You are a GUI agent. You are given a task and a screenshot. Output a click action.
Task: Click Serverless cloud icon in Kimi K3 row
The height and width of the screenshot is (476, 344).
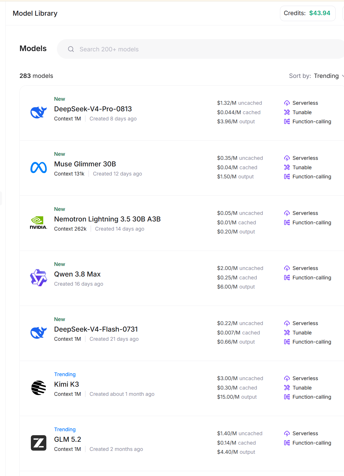pyautogui.click(x=287, y=378)
